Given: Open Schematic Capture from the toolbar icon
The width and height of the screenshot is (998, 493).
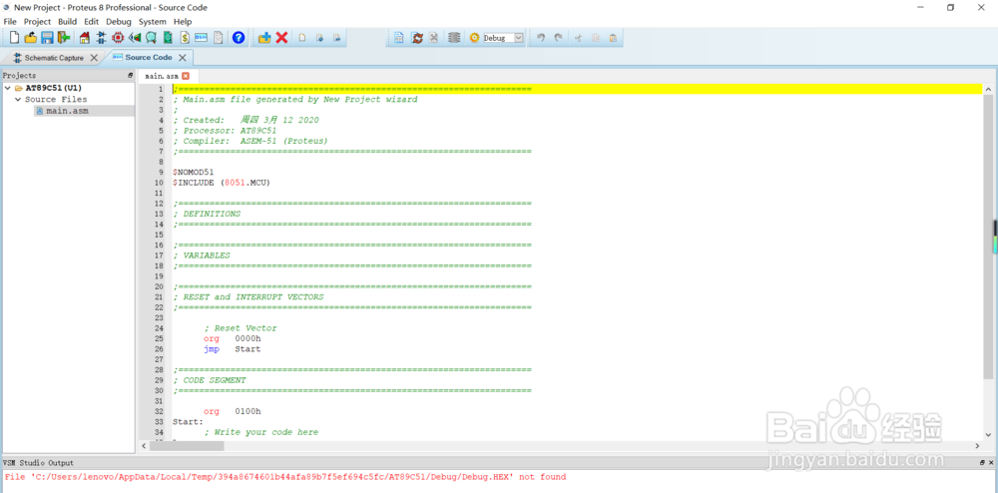Looking at the screenshot, I should coord(101,38).
